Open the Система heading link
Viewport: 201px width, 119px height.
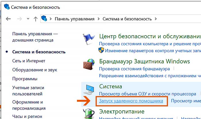[x=111, y=87]
